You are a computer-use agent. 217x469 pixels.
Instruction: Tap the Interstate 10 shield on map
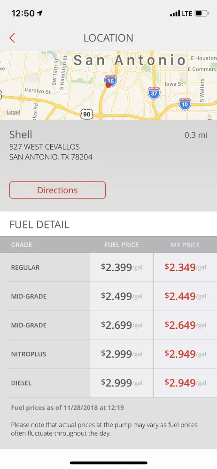pos(185,104)
